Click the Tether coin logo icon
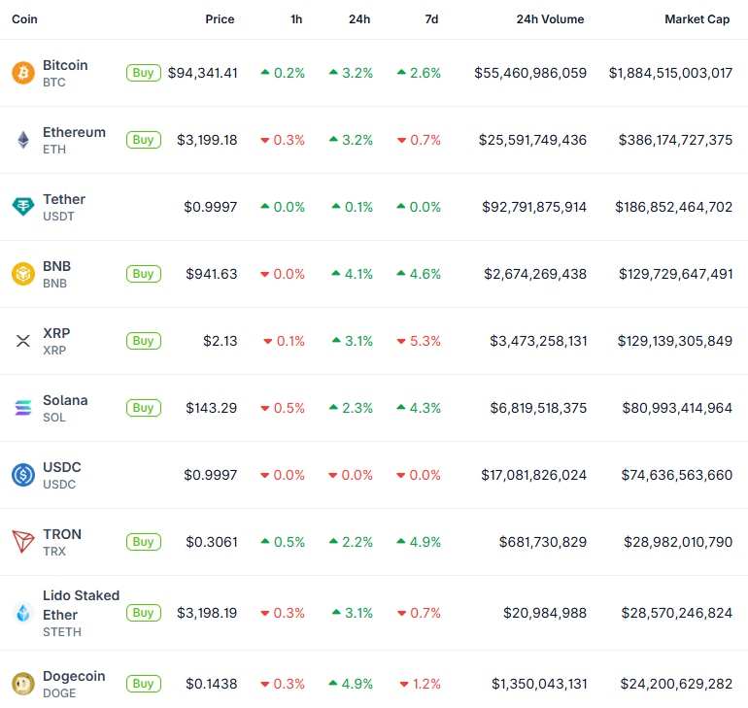The width and height of the screenshot is (748, 708). click(x=22, y=207)
